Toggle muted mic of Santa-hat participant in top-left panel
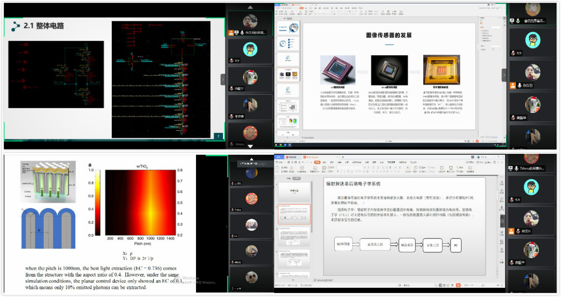The height and width of the screenshot is (297, 561). tap(231, 88)
